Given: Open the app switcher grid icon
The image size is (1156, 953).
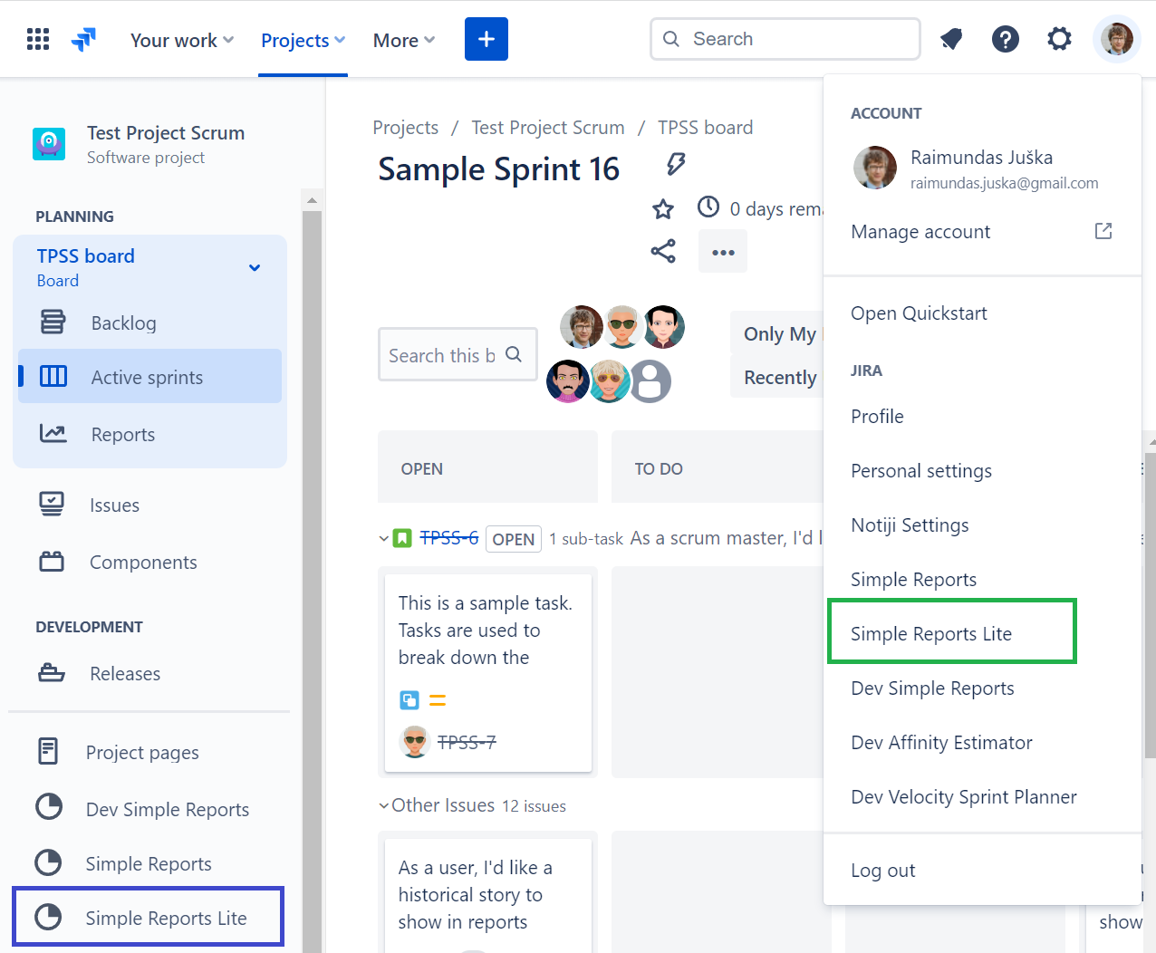Looking at the screenshot, I should coord(38,39).
